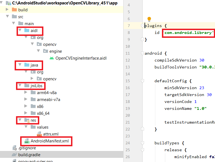This screenshot has width=215, height=162.
Task: Select the build.gradle file name
Action: click(x=29, y=155)
